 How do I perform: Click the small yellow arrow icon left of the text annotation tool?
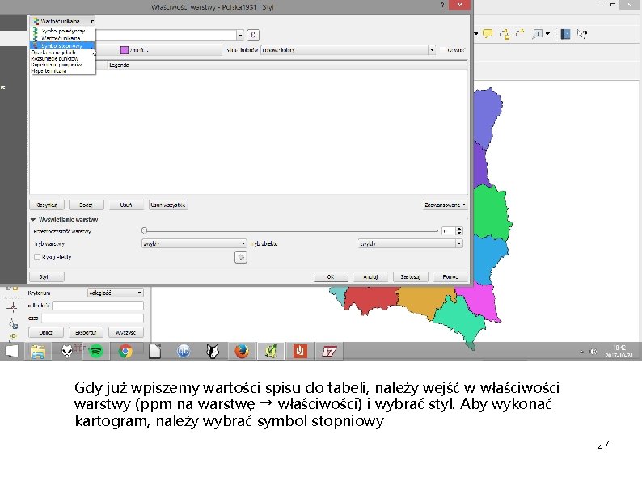(x=520, y=34)
